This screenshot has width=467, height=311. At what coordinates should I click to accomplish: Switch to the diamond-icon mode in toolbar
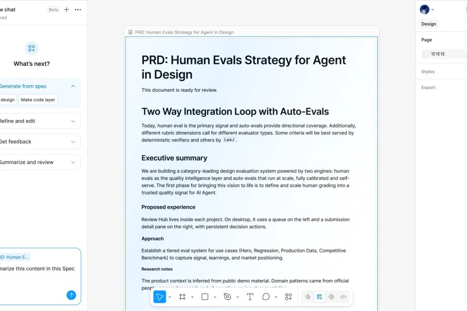(x=331, y=297)
